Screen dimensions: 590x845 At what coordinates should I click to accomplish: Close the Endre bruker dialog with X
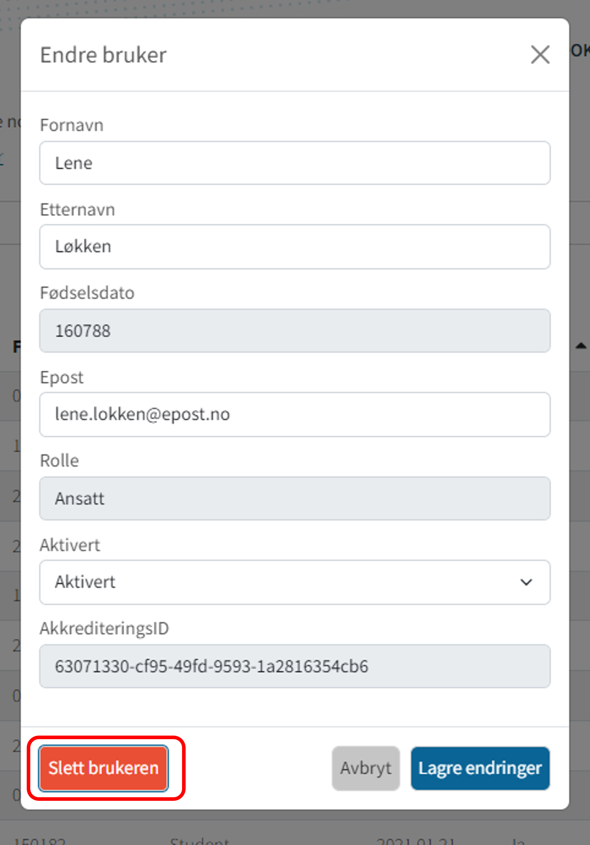coord(540,55)
